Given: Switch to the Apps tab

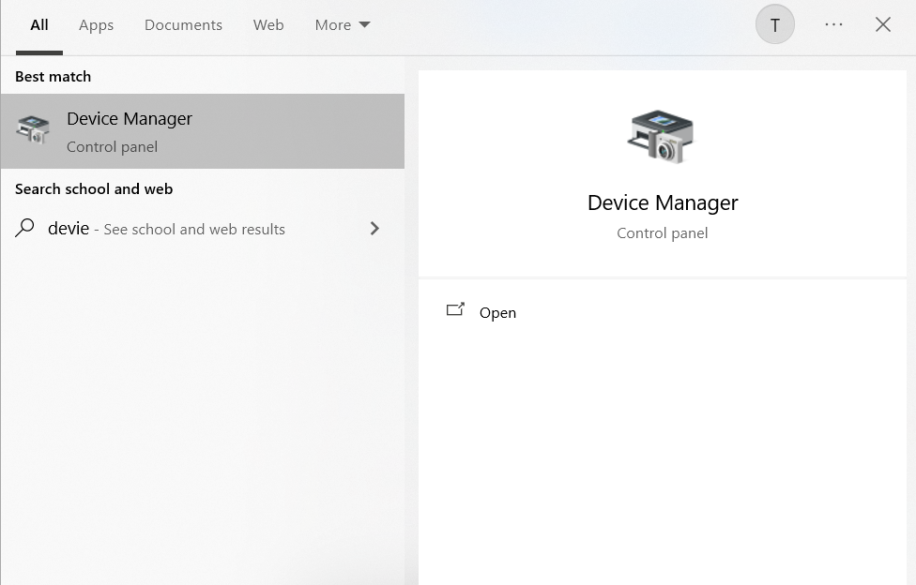Looking at the screenshot, I should point(97,25).
